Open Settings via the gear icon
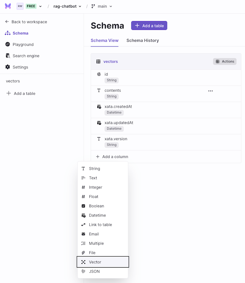This screenshot has height=283, width=245. (x=8, y=67)
